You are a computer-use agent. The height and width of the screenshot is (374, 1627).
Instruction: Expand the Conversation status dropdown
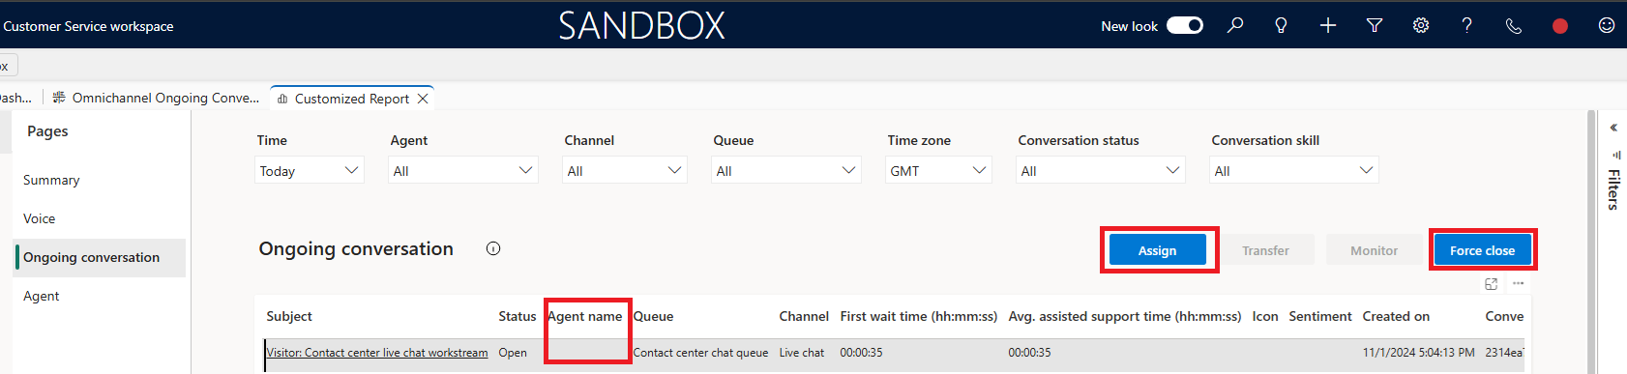(x=1101, y=170)
